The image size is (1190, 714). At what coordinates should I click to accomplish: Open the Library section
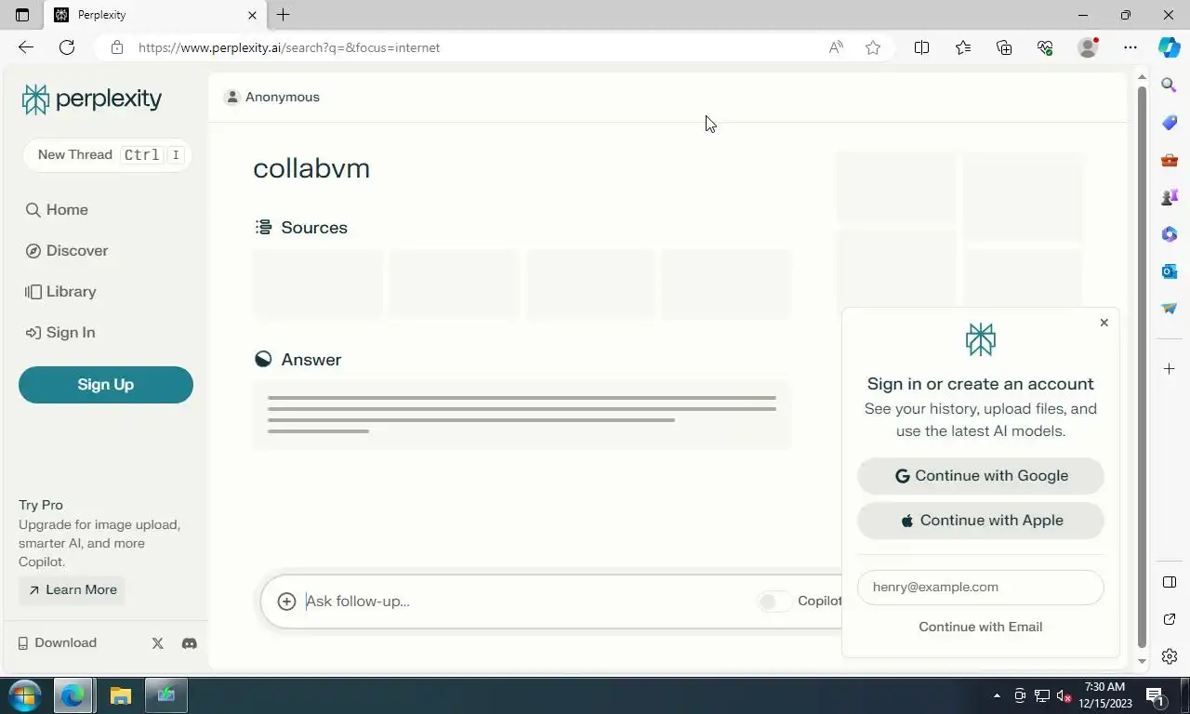point(60,292)
